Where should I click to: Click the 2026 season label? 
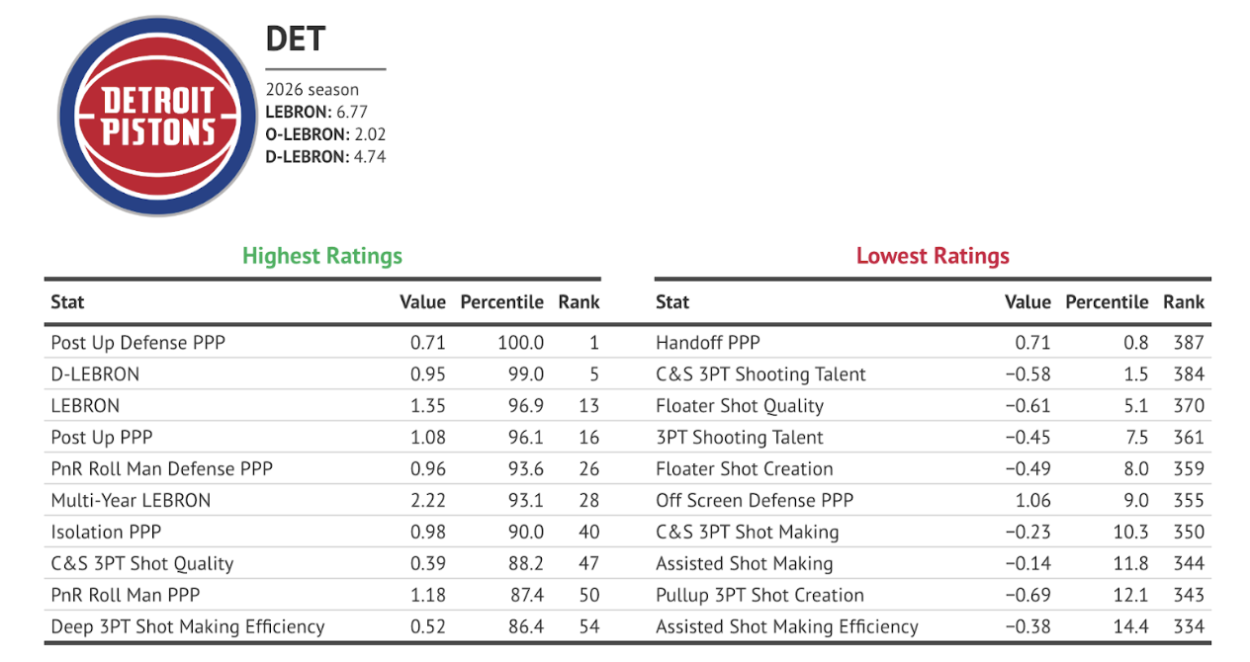pyautogui.click(x=312, y=89)
